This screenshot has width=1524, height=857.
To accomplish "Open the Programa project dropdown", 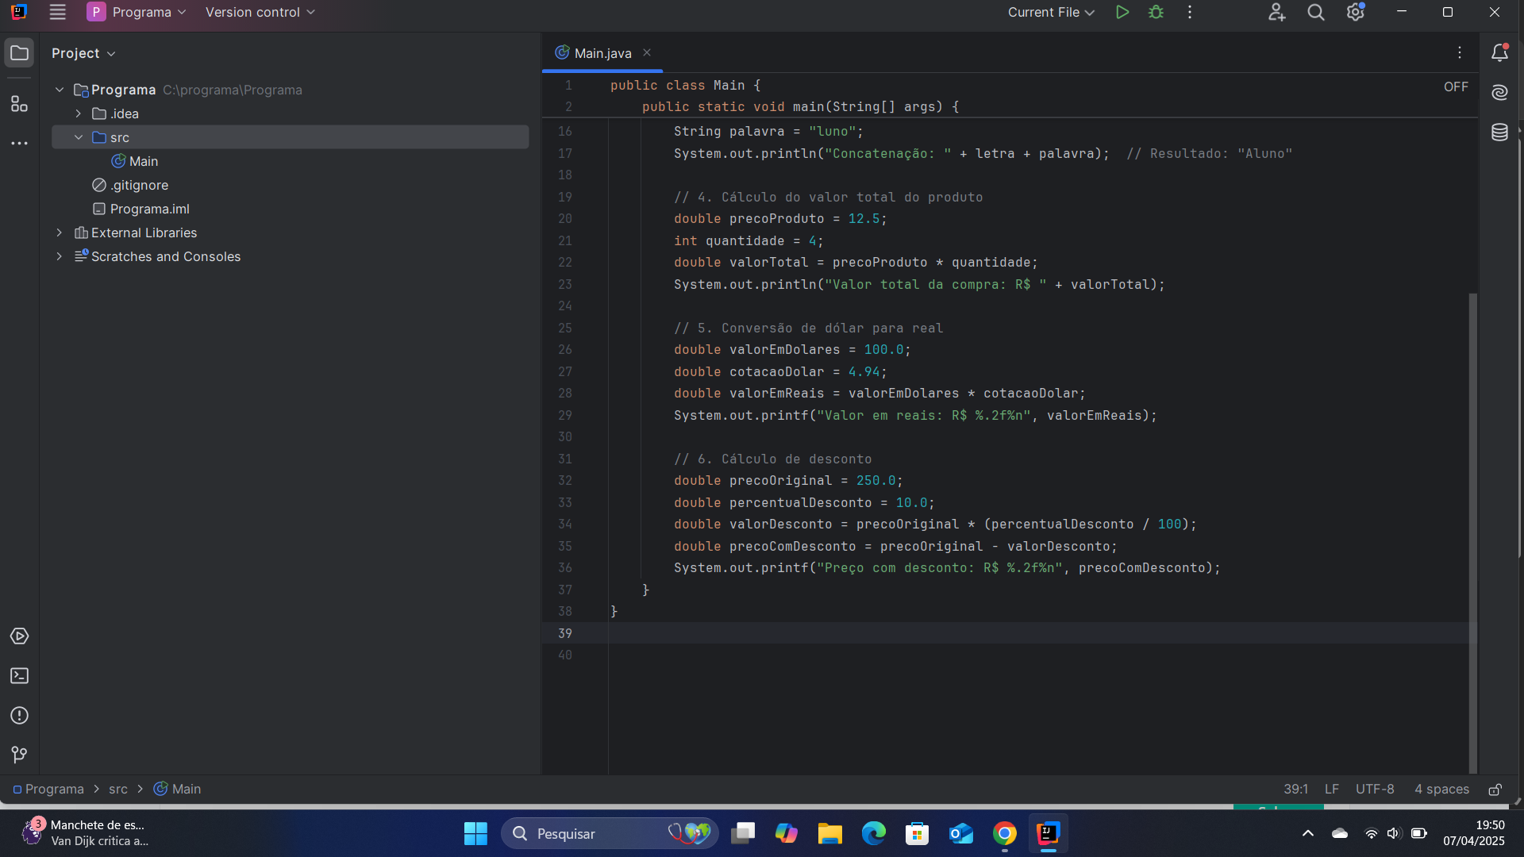I will pos(137,12).
